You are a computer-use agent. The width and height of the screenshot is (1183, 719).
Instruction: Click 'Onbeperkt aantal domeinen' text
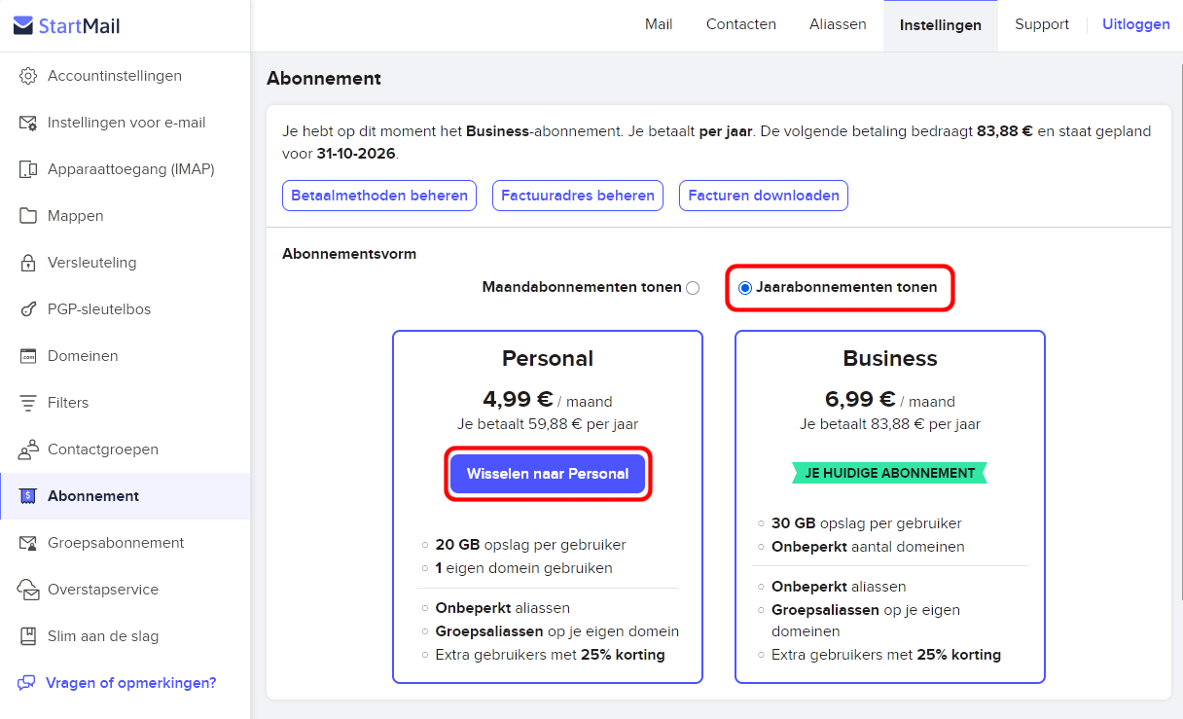point(868,547)
